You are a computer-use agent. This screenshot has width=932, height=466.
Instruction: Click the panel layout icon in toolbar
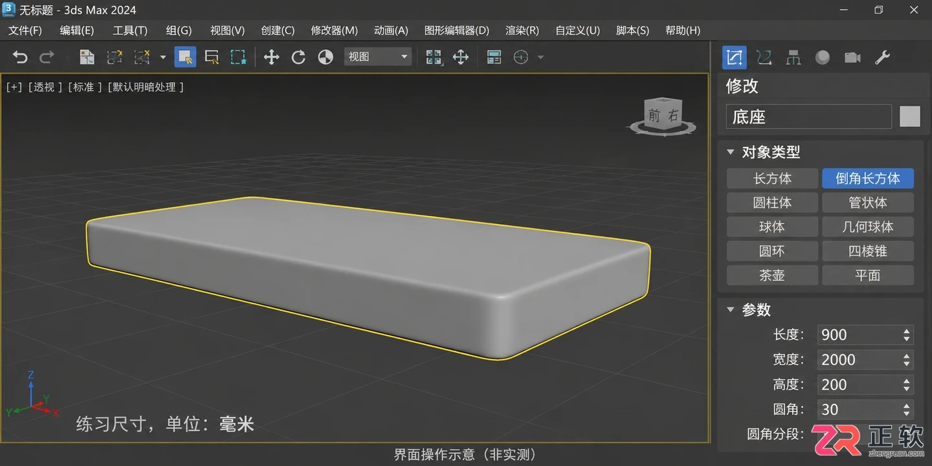point(494,57)
